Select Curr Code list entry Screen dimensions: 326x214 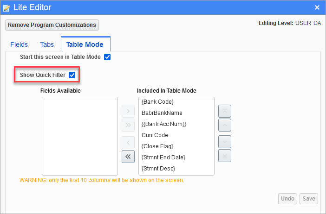point(155,135)
